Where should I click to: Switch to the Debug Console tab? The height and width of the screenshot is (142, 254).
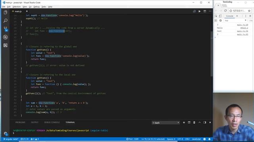pos(52,122)
